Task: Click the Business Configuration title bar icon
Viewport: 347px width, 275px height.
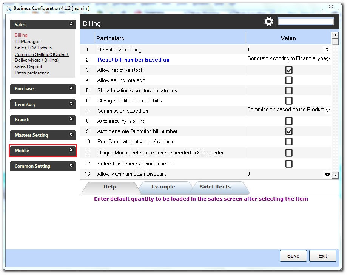Action: click(8, 8)
